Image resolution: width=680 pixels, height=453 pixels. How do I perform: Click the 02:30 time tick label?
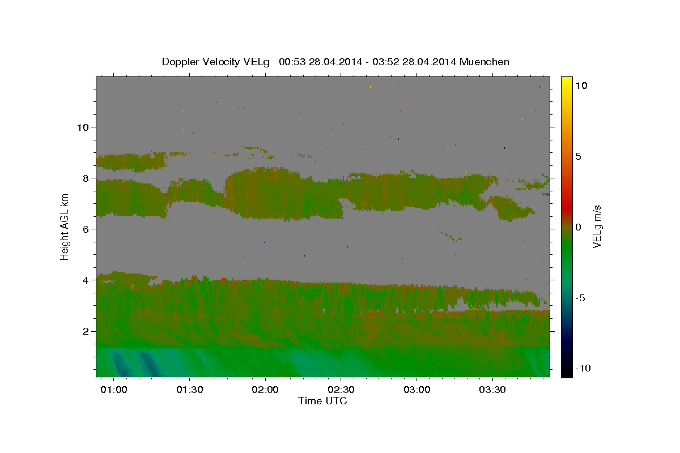click(x=341, y=390)
